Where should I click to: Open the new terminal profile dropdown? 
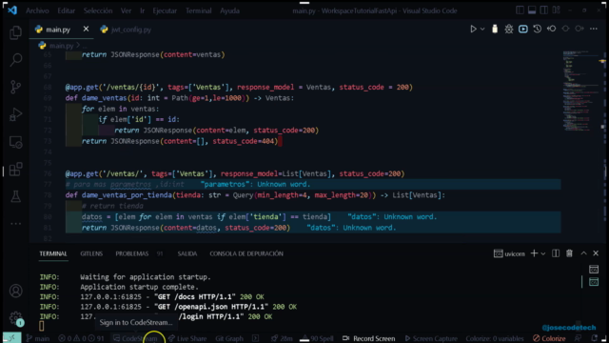(543, 253)
